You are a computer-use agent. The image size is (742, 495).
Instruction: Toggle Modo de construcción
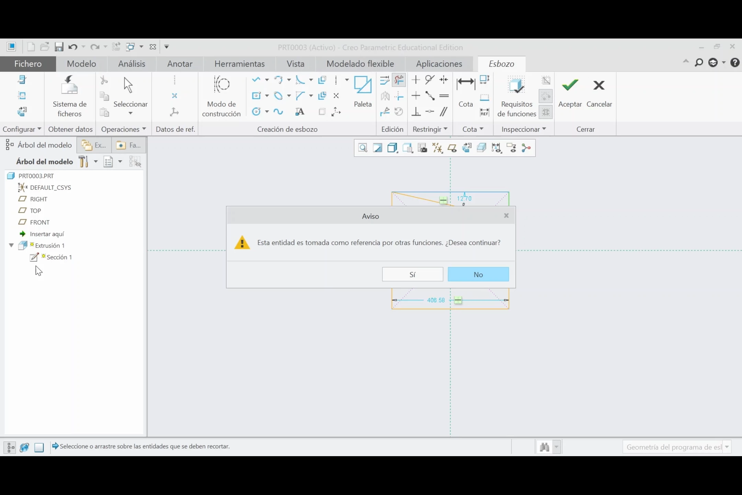222,85
